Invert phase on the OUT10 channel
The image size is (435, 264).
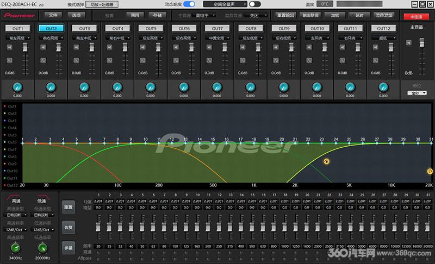(x=309, y=60)
